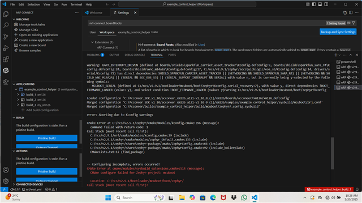362x203 pixels.
Task: Switch to the Welcome editor tab
Action: (96, 12)
